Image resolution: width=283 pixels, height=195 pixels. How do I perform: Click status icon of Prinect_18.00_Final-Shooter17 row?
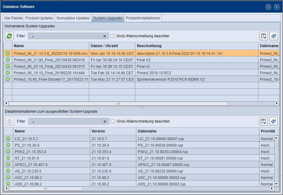8,79
